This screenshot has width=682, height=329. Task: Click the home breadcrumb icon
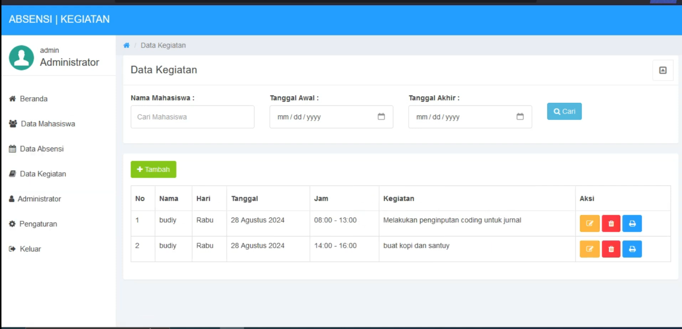coord(126,45)
